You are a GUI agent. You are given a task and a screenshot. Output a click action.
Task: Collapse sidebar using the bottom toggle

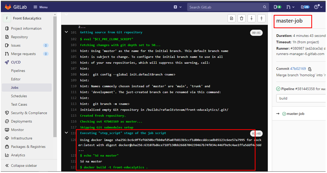tap(21, 165)
